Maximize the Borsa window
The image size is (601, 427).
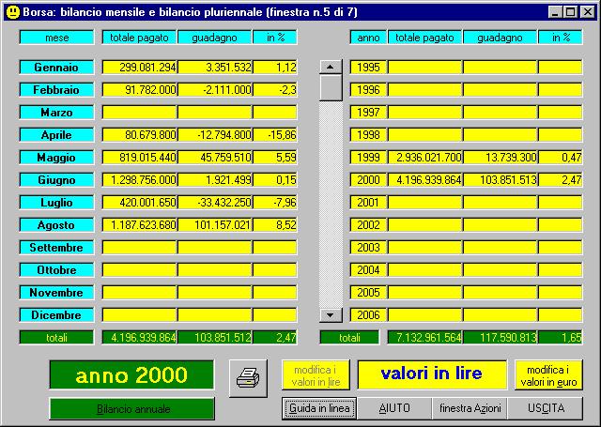[571, 11]
